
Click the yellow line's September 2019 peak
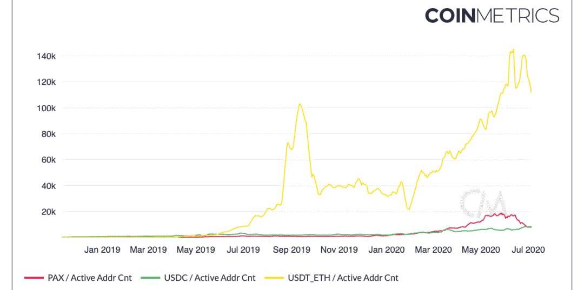click(300, 104)
